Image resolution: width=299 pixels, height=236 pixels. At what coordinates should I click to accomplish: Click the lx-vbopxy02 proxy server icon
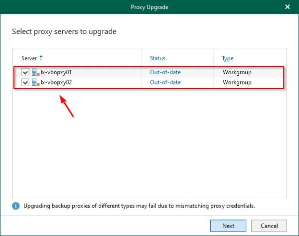(36, 83)
